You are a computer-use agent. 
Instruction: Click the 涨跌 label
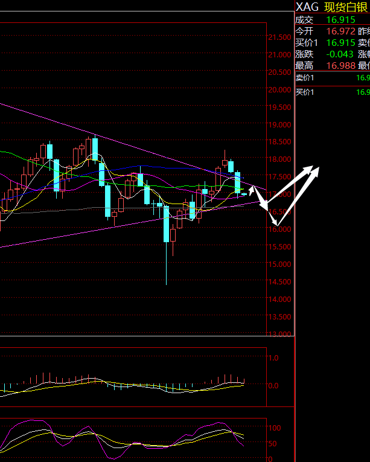(304, 54)
